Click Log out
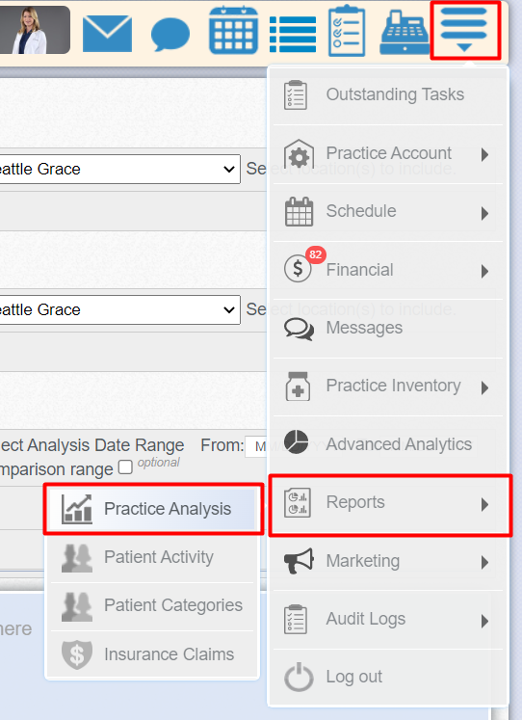 pos(388,678)
